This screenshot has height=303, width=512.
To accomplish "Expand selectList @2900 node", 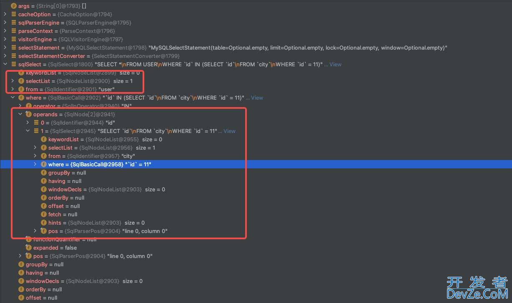I will tap(13, 81).
